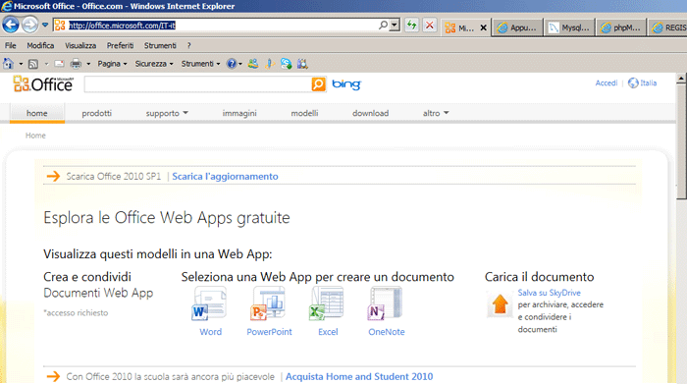This screenshot has height=384, width=687.
Task: Click the Word Web App icon
Action: 209,303
